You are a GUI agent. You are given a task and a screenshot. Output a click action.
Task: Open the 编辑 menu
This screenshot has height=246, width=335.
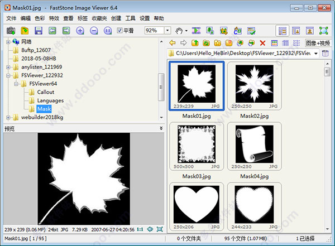coord(26,18)
